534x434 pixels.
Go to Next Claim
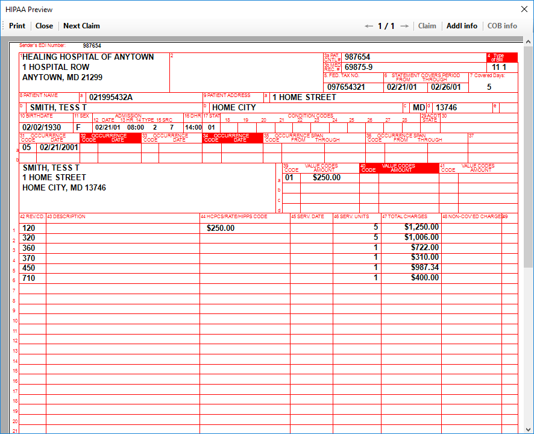tap(81, 26)
